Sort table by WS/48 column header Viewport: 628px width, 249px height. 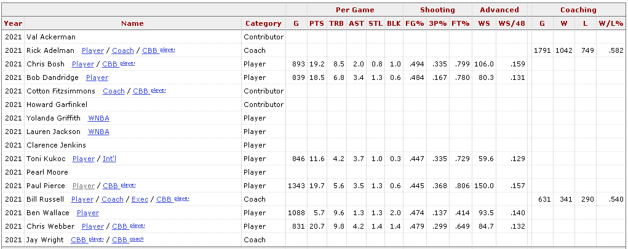click(x=512, y=23)
